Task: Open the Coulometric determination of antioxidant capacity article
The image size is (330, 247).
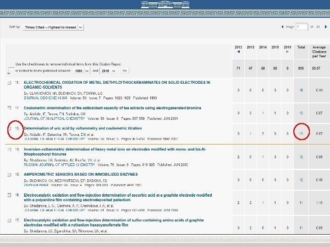Action: (112, 108)
